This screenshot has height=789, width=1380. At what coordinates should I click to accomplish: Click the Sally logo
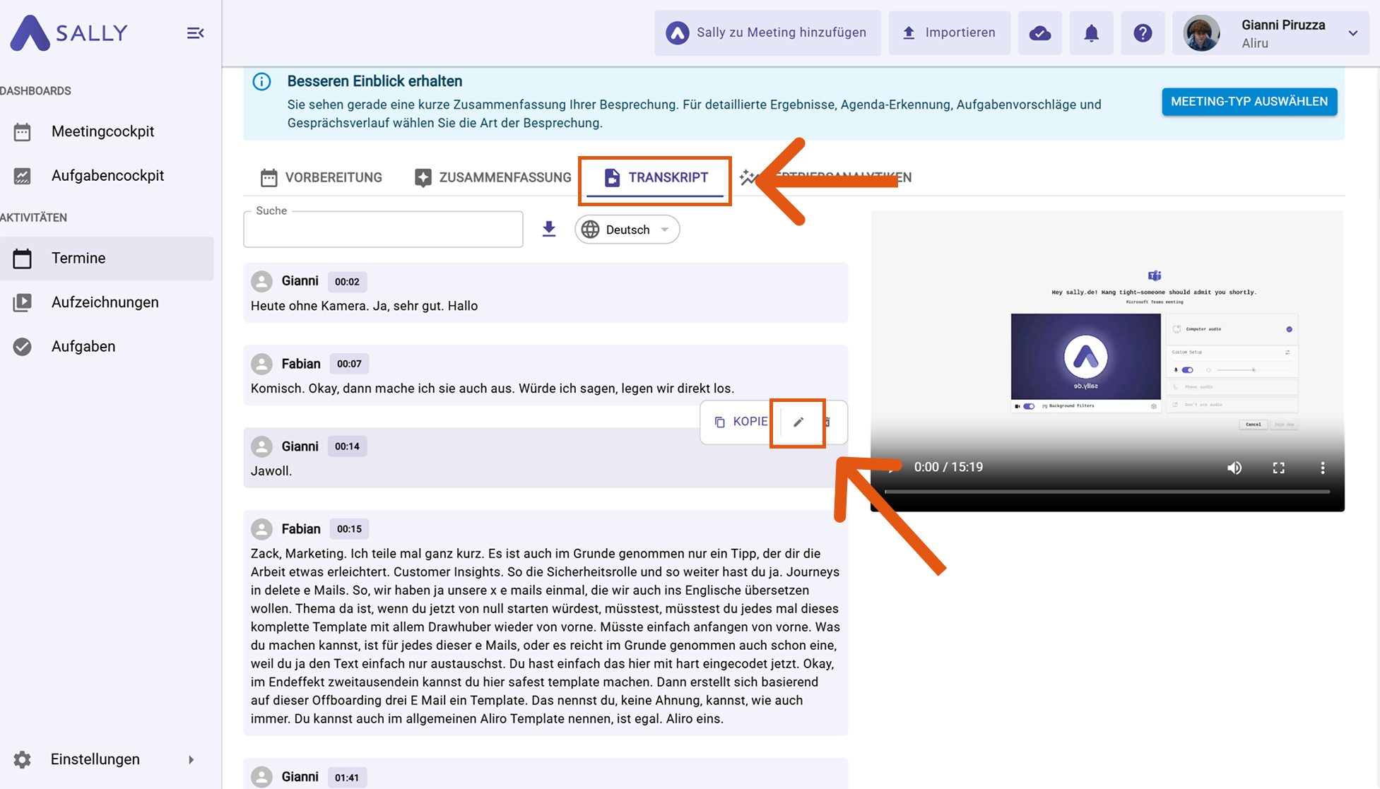coord(69,33)
